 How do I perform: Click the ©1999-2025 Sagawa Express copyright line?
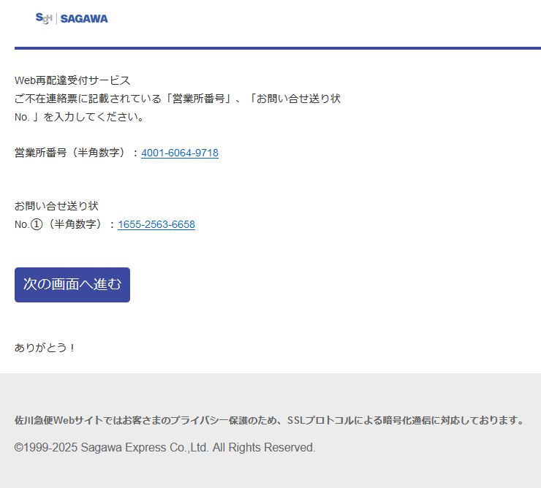165,447
